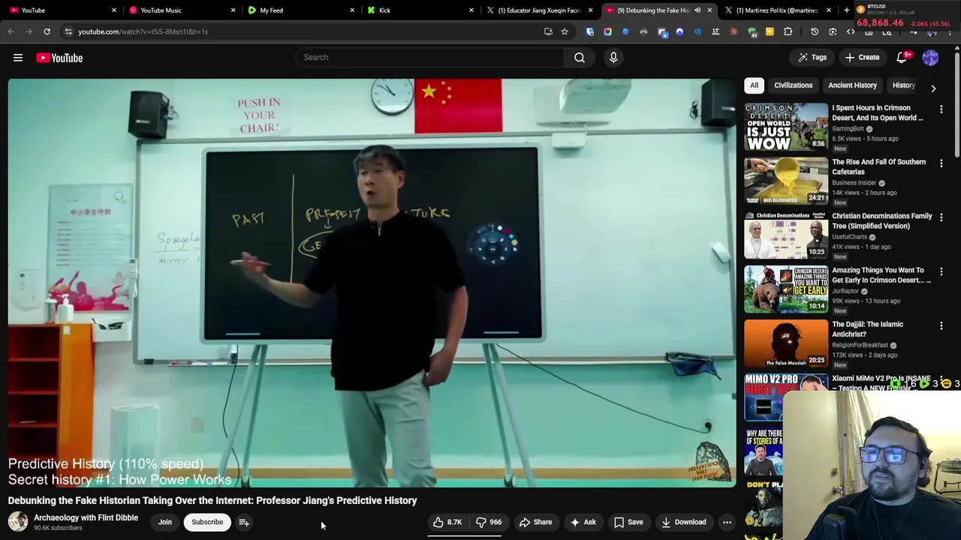Select the History filter chip
961x540 pixels.
coord(903,85)
